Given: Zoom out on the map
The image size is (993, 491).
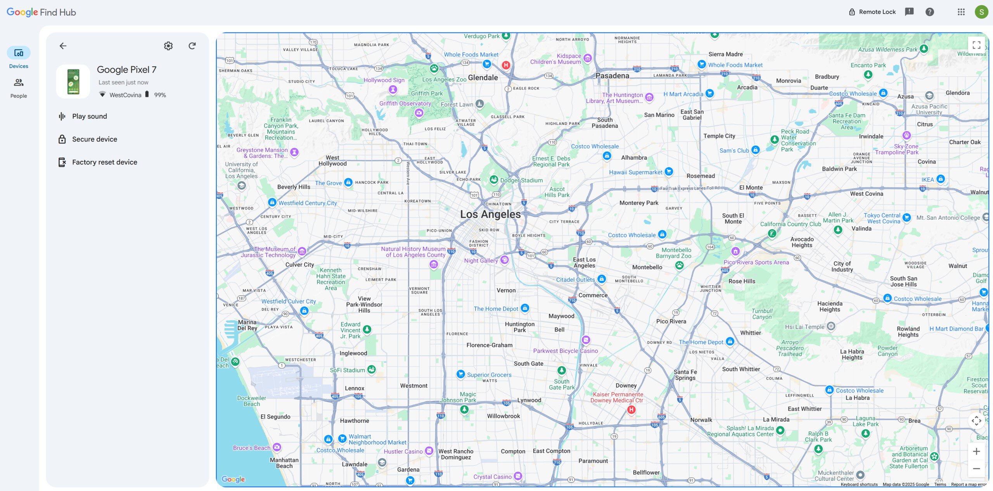Looking at the screenshot, I should click(976, 469).
